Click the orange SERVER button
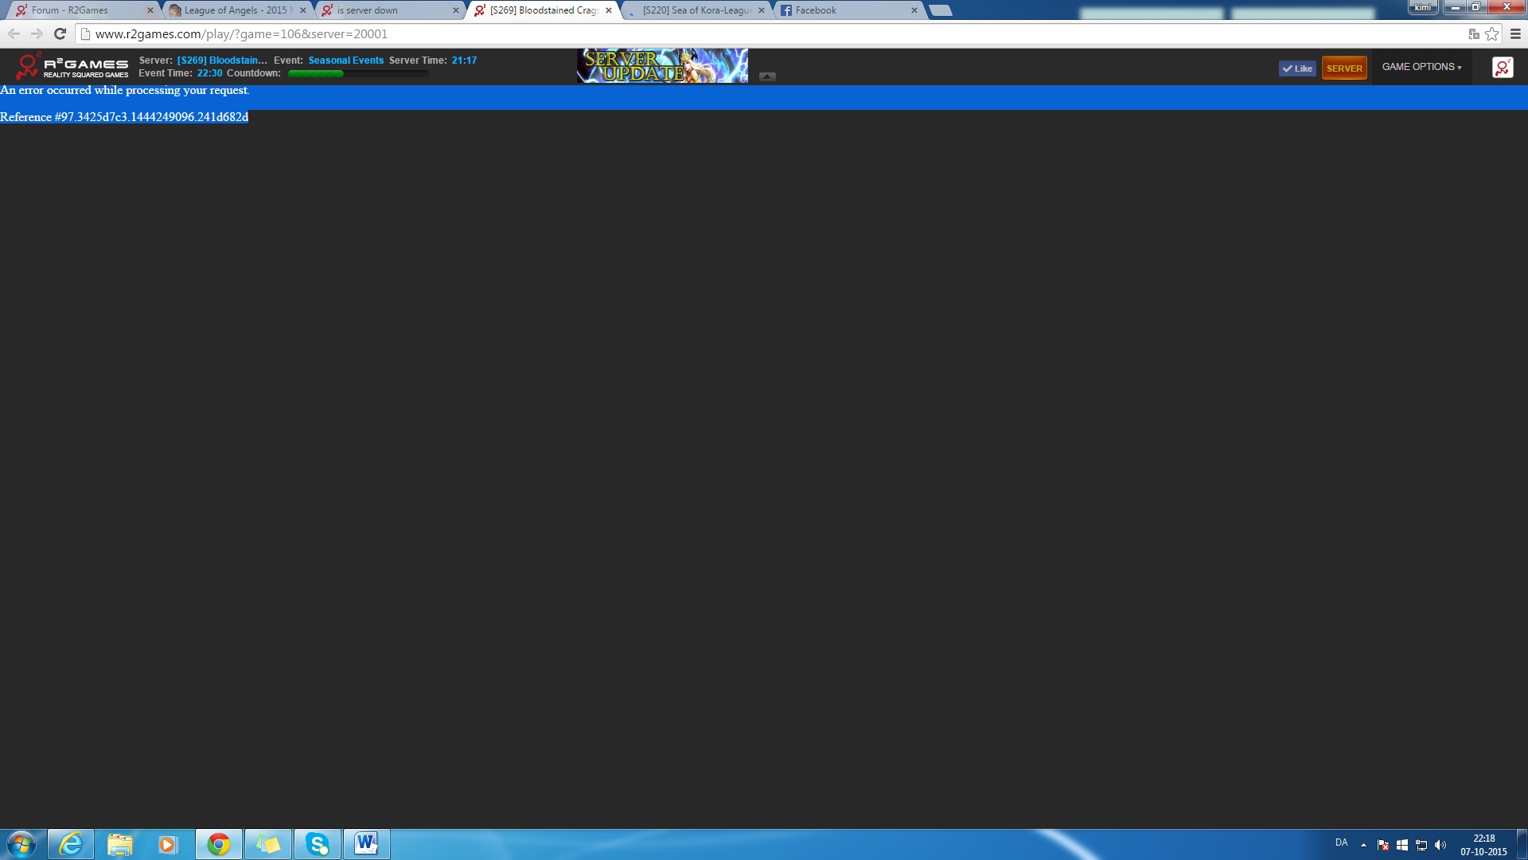The height and width of the screenshot is (860, 1528). (1344, 68)
